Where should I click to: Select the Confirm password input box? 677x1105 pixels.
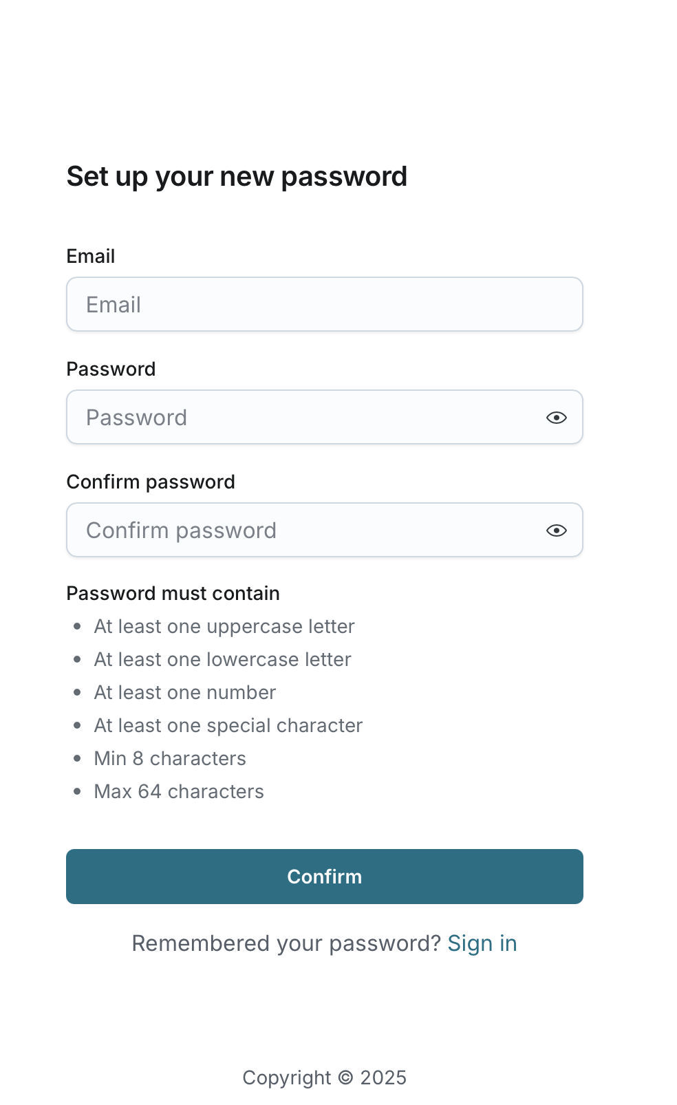(303, 530)
